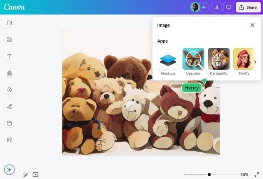Toggle the presentation pages view icon

coord(35,174)
